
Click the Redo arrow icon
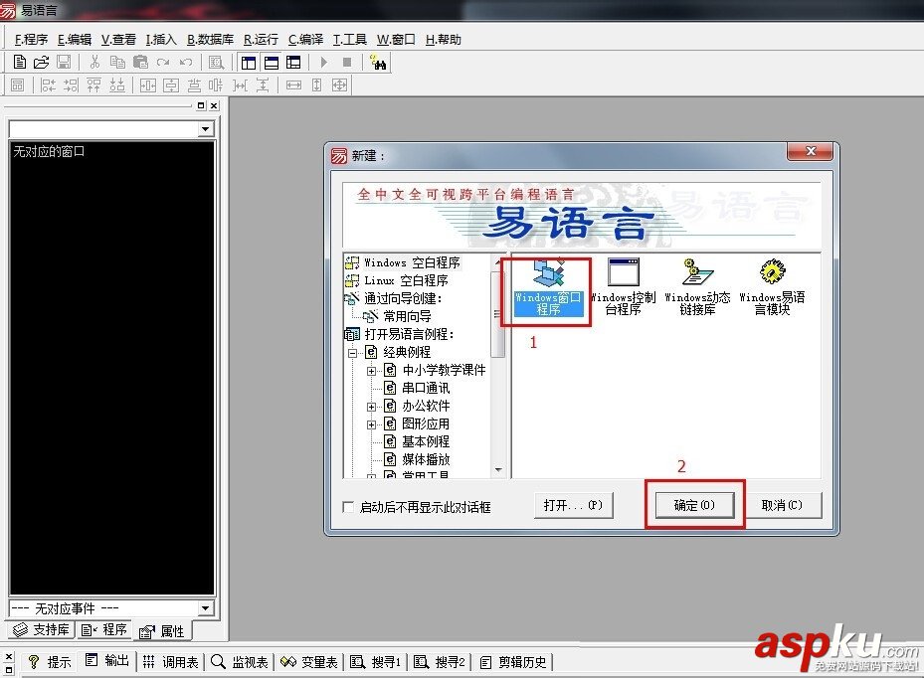163,62
